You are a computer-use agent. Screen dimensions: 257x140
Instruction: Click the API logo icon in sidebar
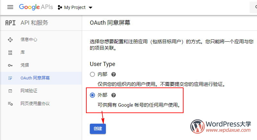(x=10, y=23)
